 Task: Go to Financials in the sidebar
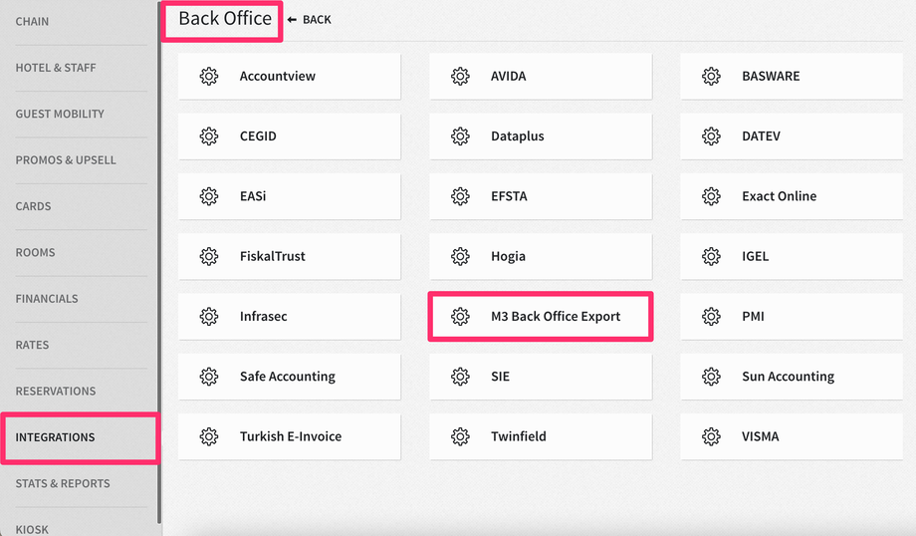[x=47, y=299]
